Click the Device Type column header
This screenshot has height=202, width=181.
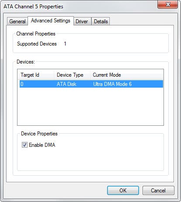coord(72,75)
